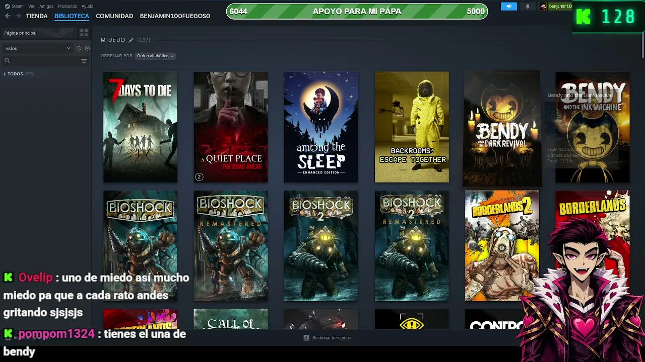Open the Todos filter dropdown

[38, 48]
